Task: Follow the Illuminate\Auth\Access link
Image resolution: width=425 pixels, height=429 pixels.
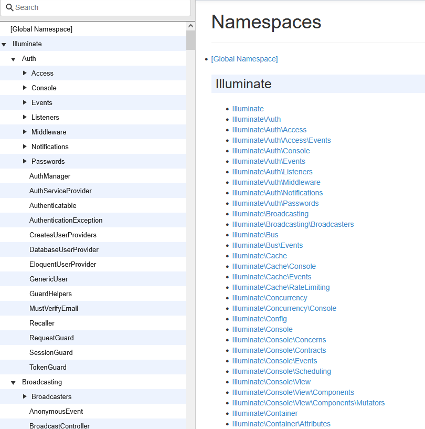Action: coord(269,130)
